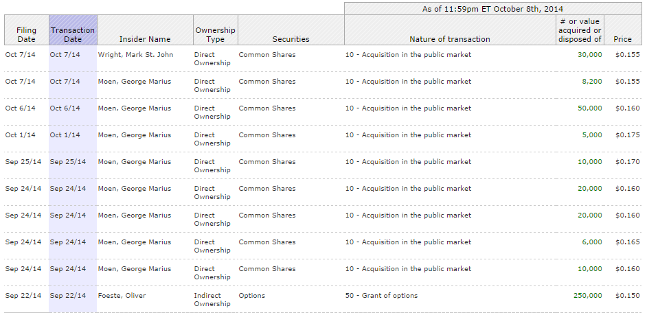
Task: Sort by the Price column header
Action: pos(622,39)
